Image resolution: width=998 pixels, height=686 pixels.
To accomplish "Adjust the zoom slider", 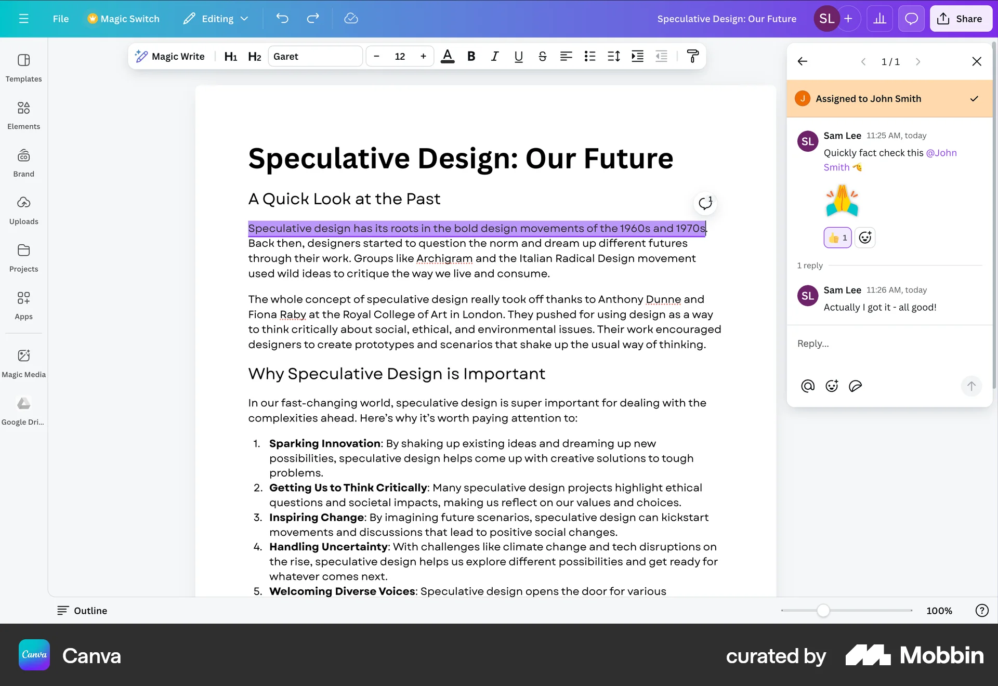I will (x=823, y=611).
